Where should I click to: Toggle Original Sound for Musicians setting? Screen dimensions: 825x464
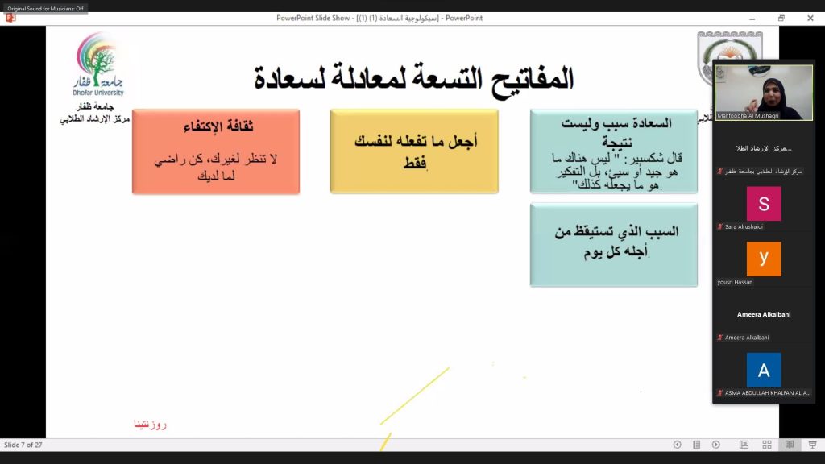(x=45, y=8)
